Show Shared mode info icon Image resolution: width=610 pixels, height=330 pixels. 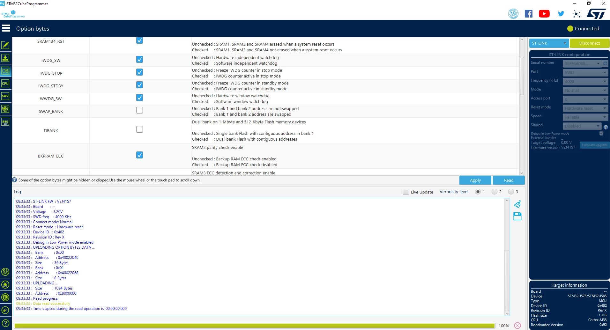coord(606,127)
